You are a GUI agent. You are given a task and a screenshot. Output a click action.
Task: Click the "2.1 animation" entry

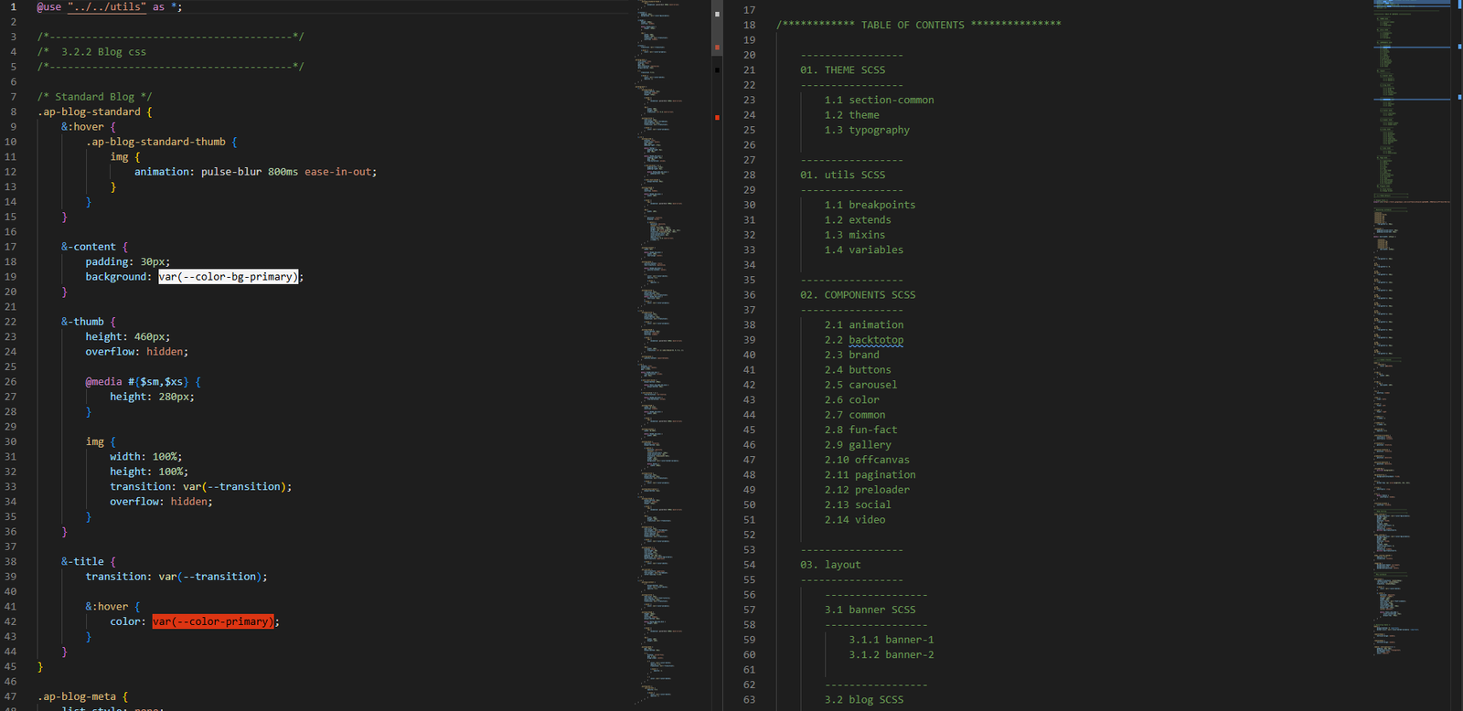click(864, 324)
